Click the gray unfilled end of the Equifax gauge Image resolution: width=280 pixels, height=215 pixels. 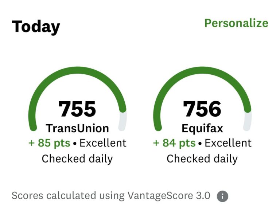click(x=248, y=121)
